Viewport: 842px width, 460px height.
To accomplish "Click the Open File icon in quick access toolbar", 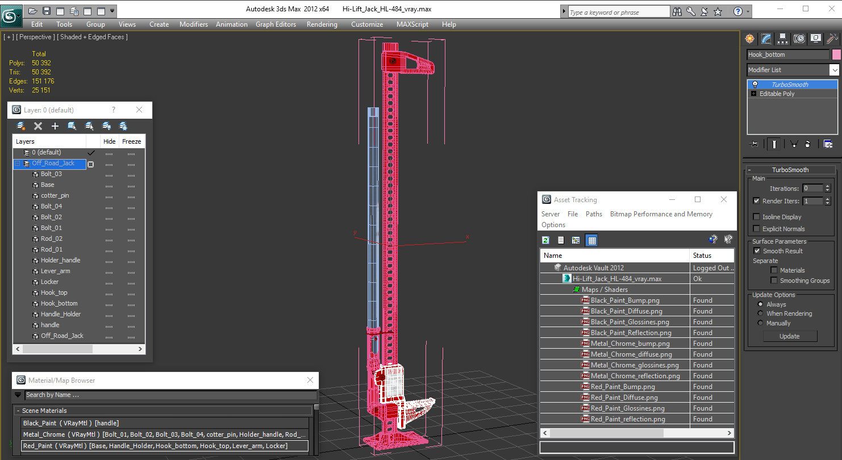I will pyautogui.click(x=33, y=11).
